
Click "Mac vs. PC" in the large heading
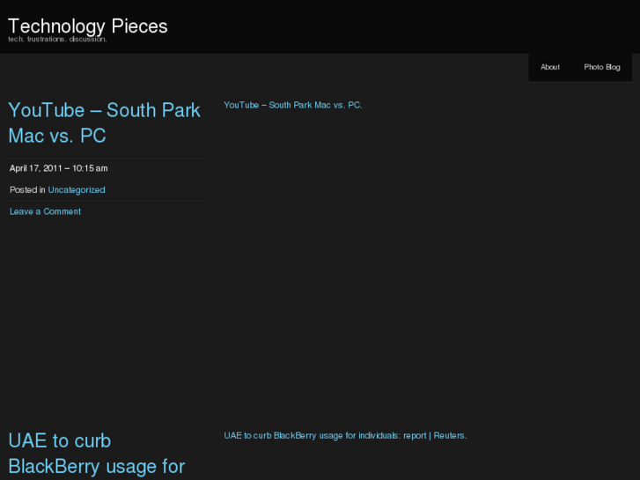pos(57,136)
